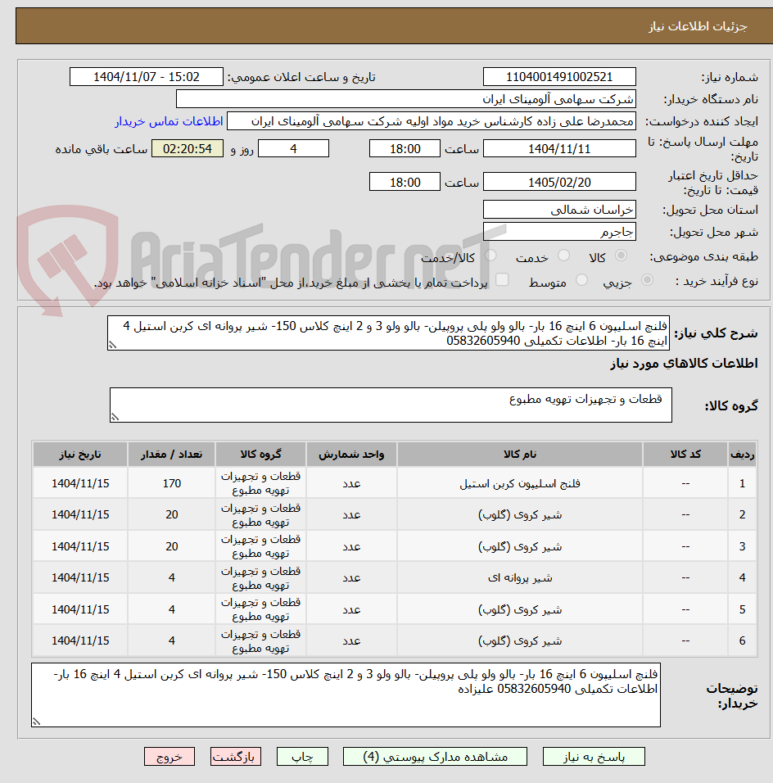Image resolution: width=773 pixels, height=783 pixels.
Task: Click the شماره نیاز field 1104001491002521
Action: 559,77
